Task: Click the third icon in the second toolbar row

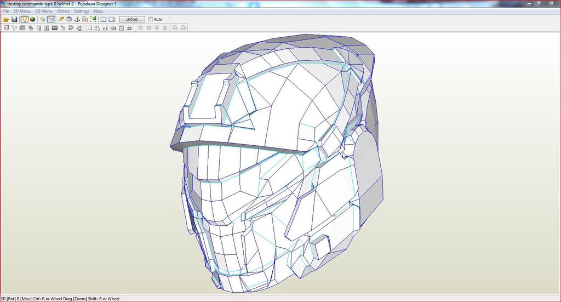Action: (22, 27)
